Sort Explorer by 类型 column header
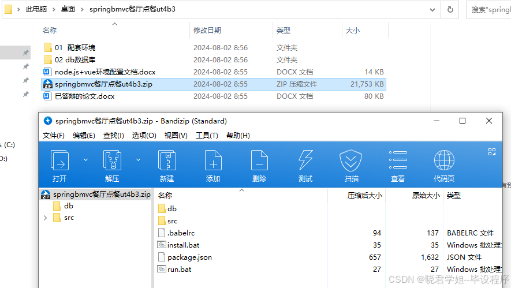The image size is (511, 288). coord(283,30)
